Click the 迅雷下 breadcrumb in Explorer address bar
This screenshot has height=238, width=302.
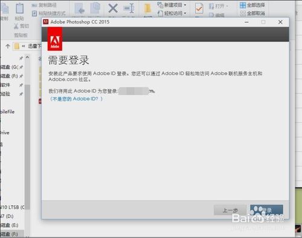34,46
